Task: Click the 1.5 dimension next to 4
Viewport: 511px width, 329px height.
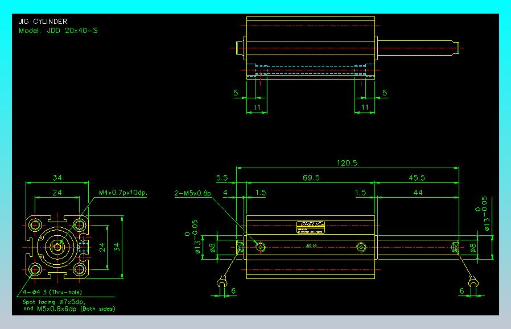Action: point(261,192)
